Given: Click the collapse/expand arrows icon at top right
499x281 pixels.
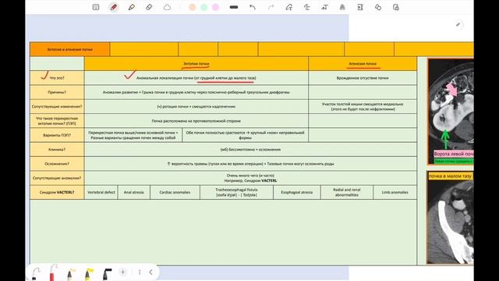Looking at the screenshot, I should [458, 24].
